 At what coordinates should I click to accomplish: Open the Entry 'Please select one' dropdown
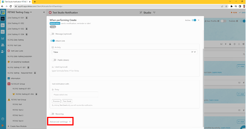(x=75, y=94)
